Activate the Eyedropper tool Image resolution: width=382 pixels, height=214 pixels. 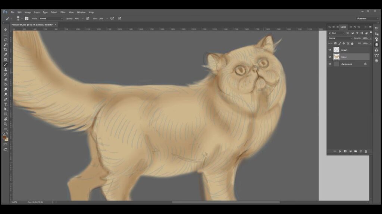[5, 55]
